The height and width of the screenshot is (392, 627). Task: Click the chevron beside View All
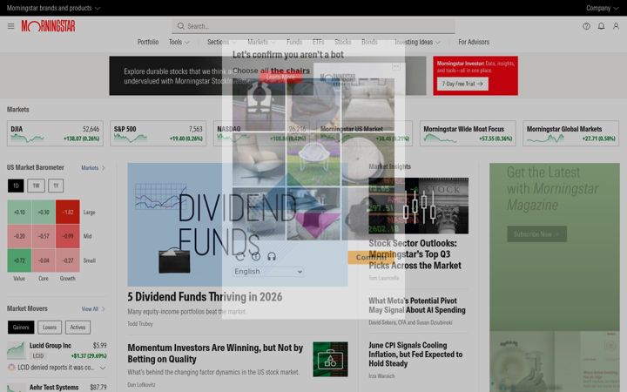(103, 308)
